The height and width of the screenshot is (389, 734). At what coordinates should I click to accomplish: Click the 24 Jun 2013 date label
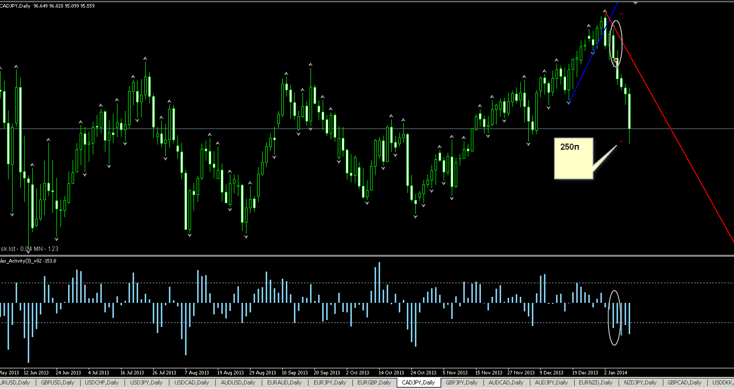[68, 373]
